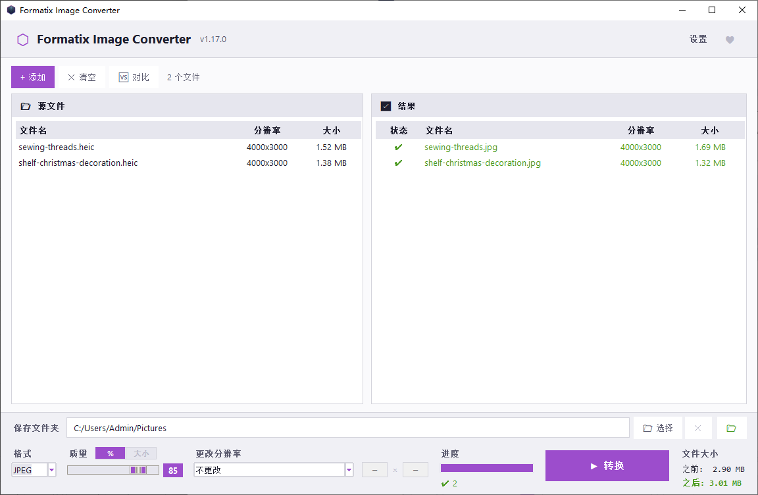Click the 1.69 MB result size
Viewport: 758px width, 495px height.
710,147
